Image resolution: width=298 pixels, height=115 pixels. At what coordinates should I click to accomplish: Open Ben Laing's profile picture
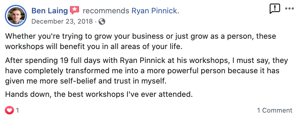16,15
